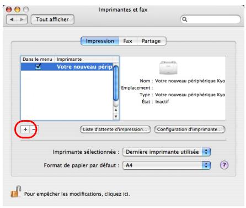Click the Inactif status text
This screenshot has height=208, width=246.
tap(162, 102)
